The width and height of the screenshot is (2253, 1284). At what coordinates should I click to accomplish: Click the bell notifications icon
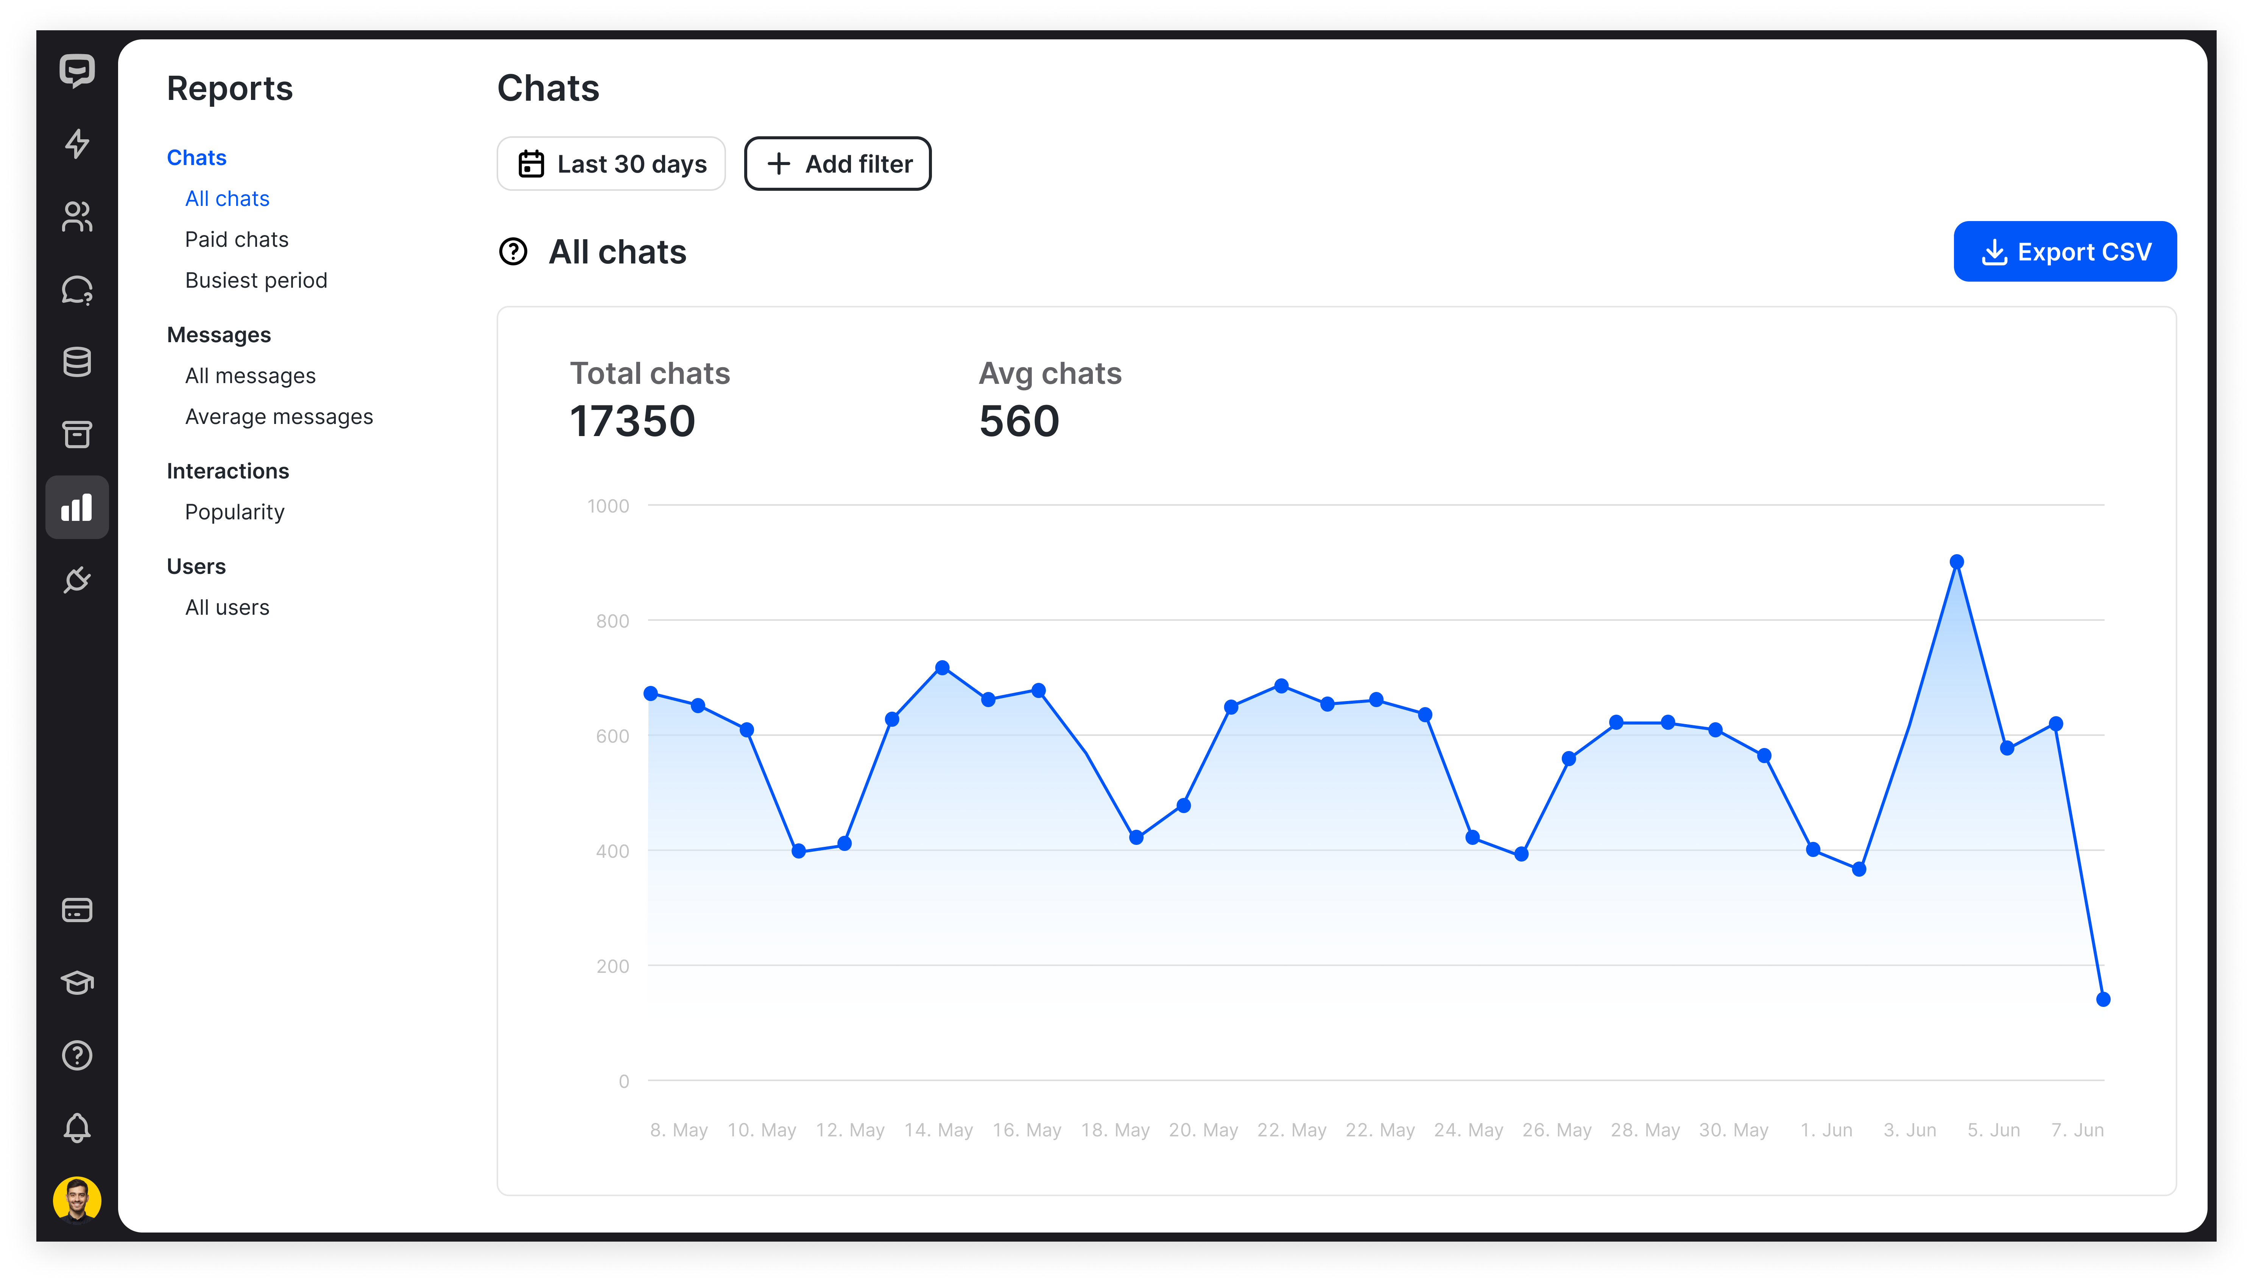[77, 1128]
